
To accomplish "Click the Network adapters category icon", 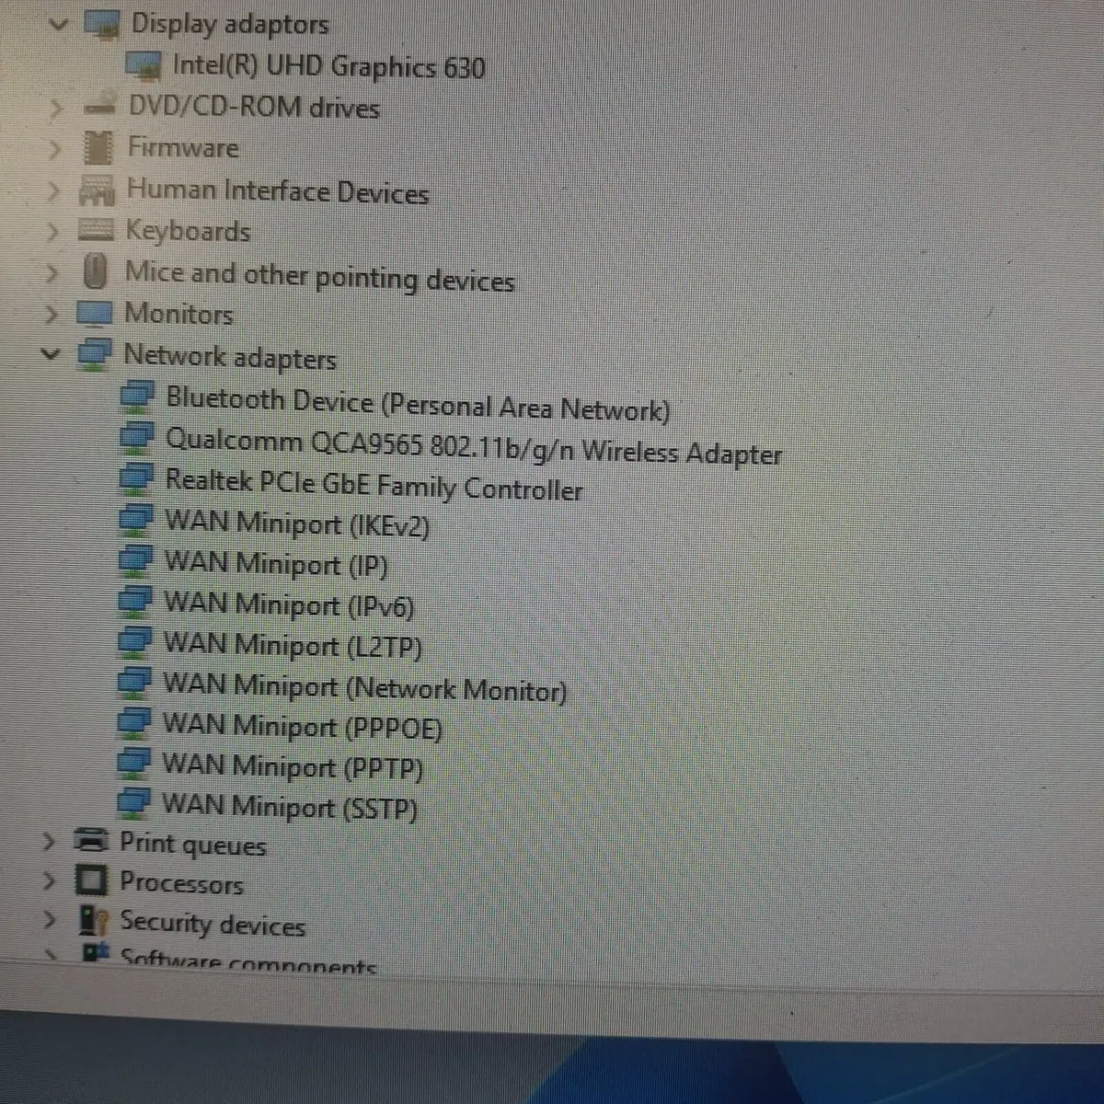I will (x=95, y=354).
